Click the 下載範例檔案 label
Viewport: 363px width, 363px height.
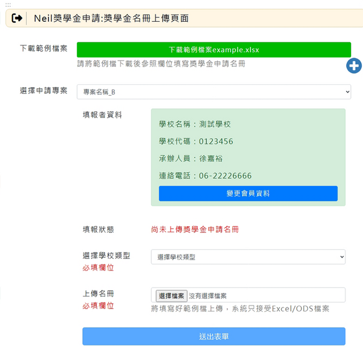pyautogui.click(x=44, y=48)
